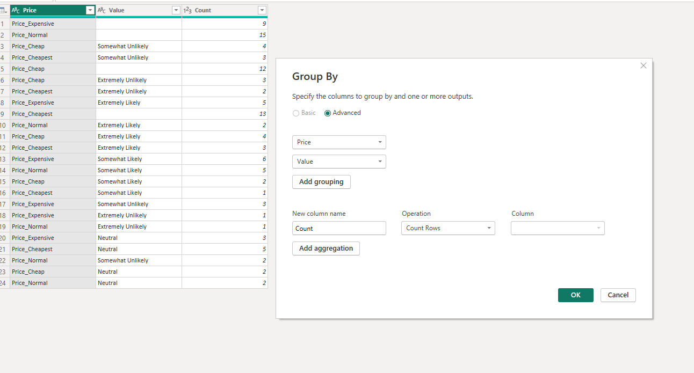Click Price_Expensive cell in row 1
694x373 pixels.
click(x=53, y=24)
